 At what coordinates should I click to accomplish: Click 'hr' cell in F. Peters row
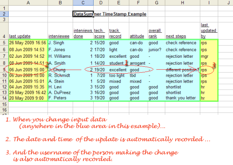(x=209, y=98)
